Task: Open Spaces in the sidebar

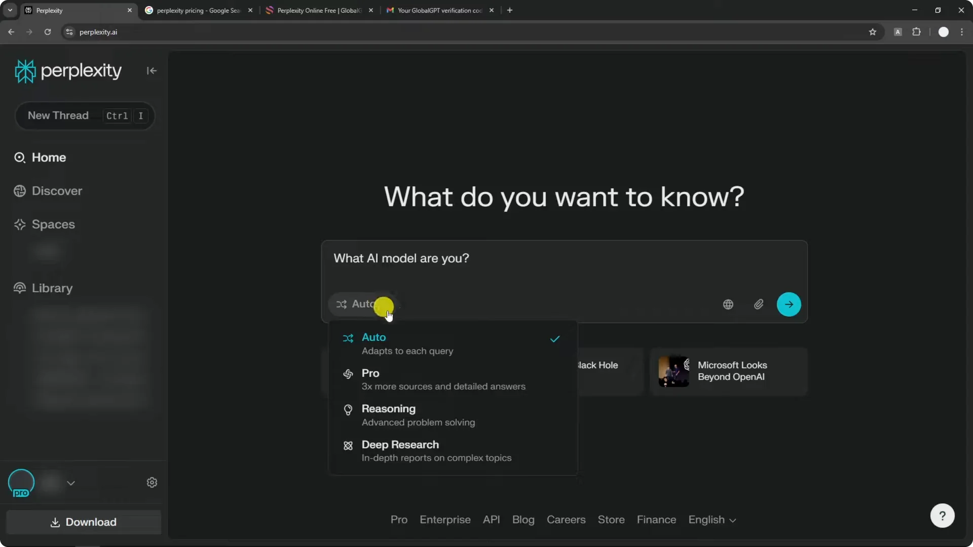Action: click(53, 224)
